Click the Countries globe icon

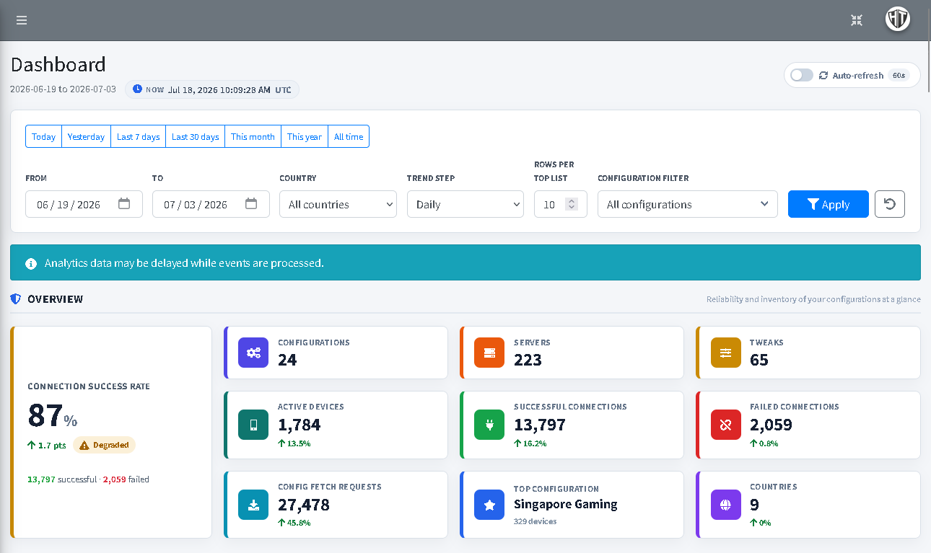(x=725, y=505)
